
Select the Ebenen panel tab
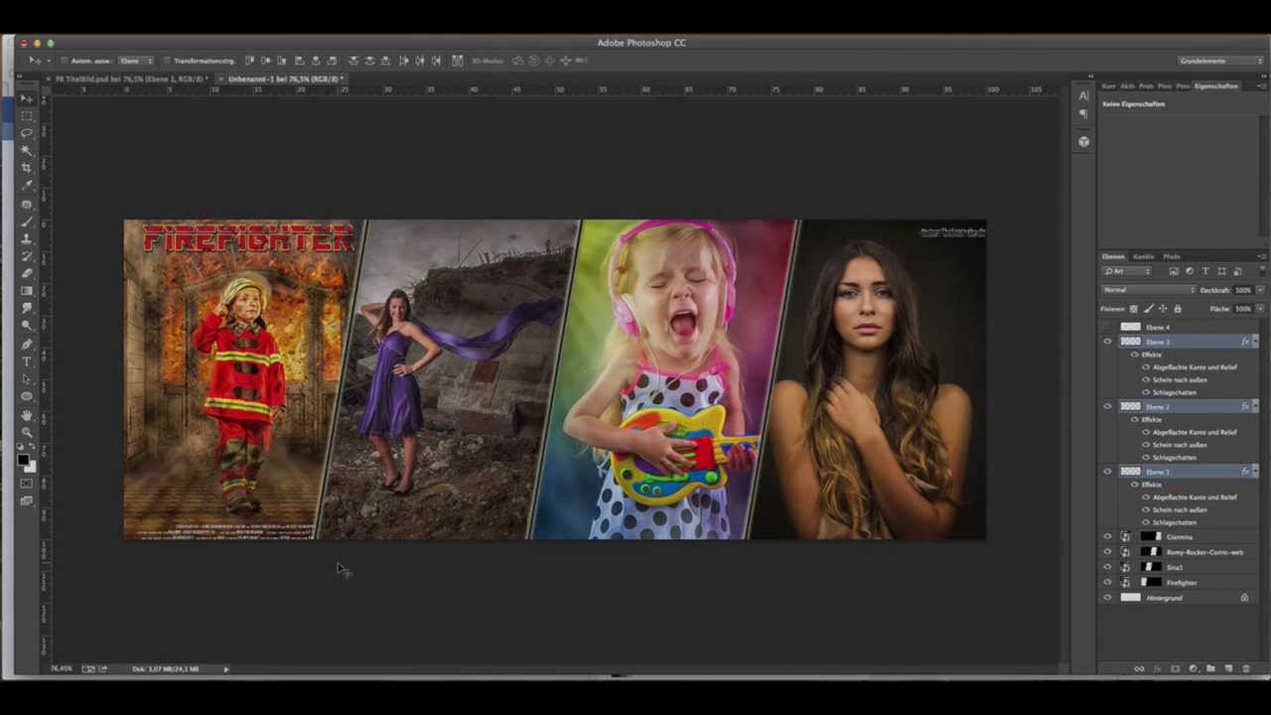[1113, 256]
